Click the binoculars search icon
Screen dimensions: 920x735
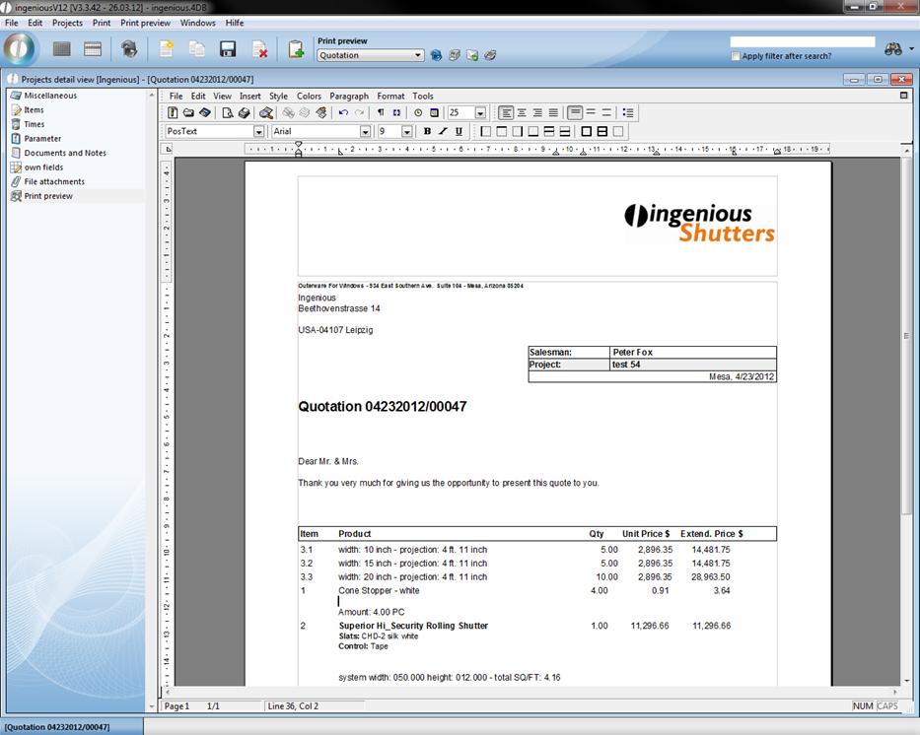pos(893,49)
